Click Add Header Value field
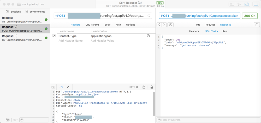The width and height of the screenshot is (261, 123). click(102, 41)
